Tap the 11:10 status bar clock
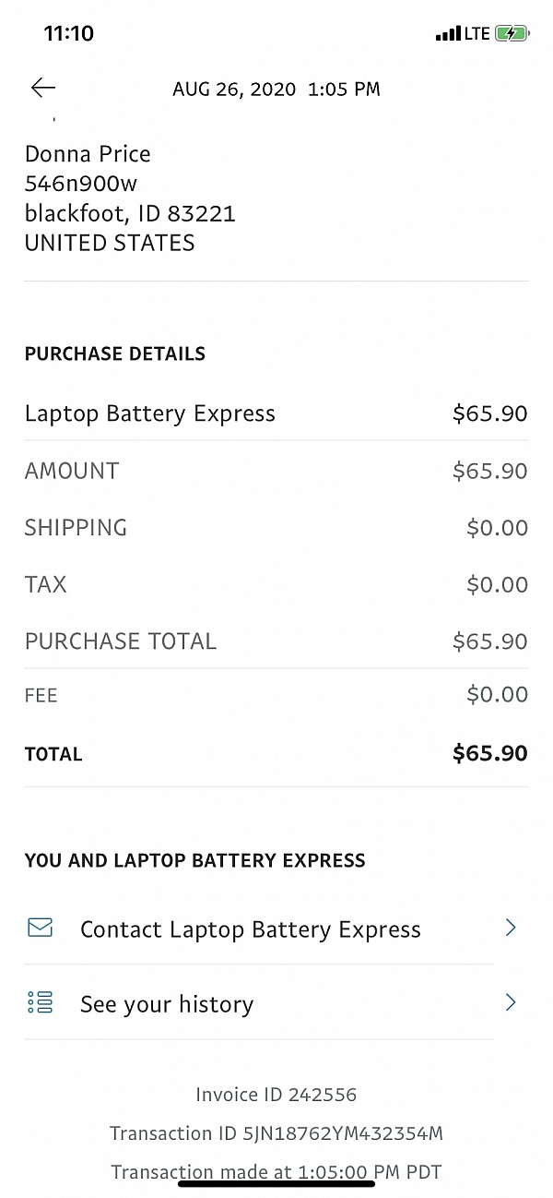This screenshot has height=1198, width=553. point(69,34)
